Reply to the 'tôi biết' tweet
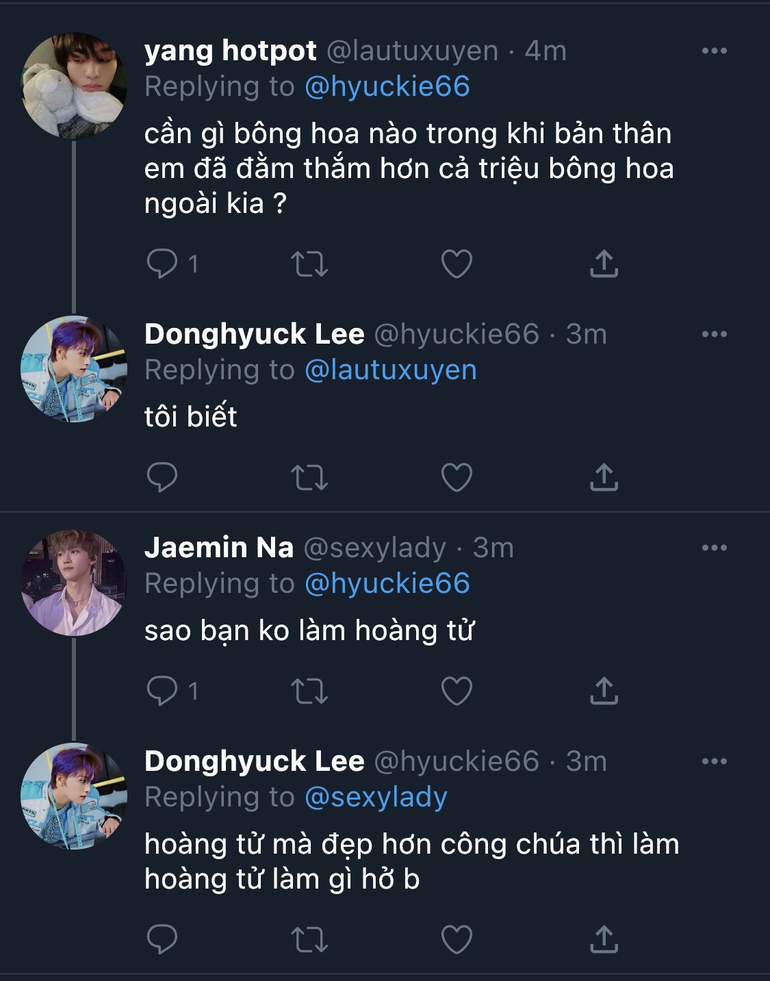 162,477
